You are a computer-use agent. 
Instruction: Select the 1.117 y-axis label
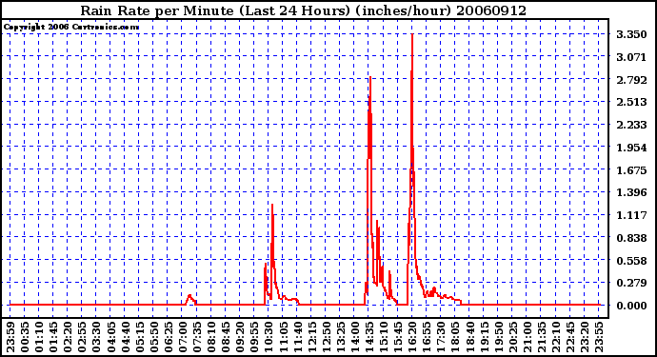click(631, 215)
